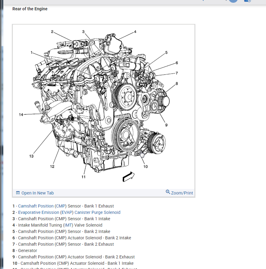Viewport: 266px width, 269px height.
Task: Open the Evaporative Emission link
Action: (39, 212)
